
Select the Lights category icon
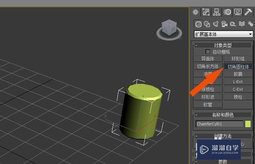(x=216, y=24)
